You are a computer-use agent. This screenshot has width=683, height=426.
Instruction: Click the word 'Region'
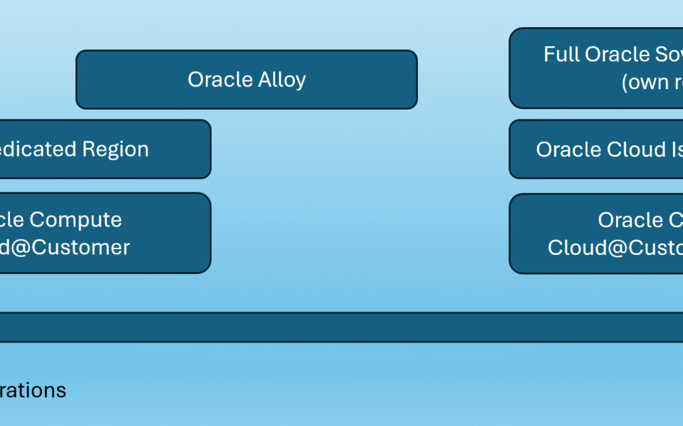tap(116, 150)
